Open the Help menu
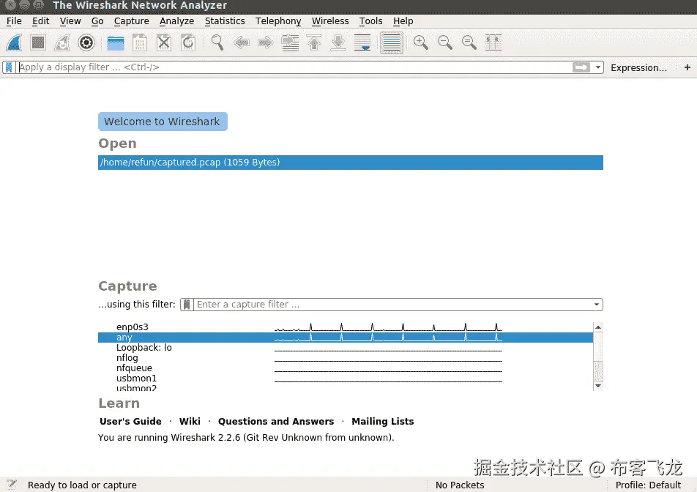This screenshot has height=492, width=697. click(403, 21)
